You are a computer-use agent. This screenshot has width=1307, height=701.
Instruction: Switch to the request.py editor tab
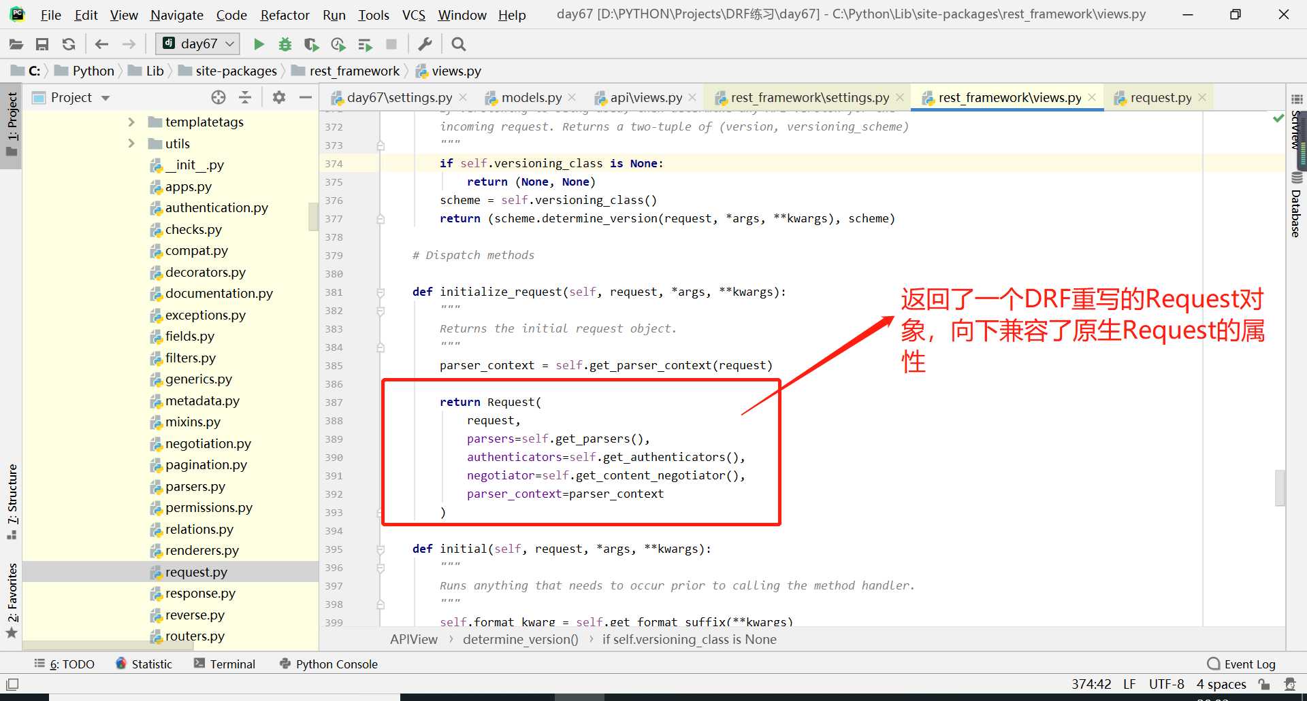click(x=1161, y=97)
